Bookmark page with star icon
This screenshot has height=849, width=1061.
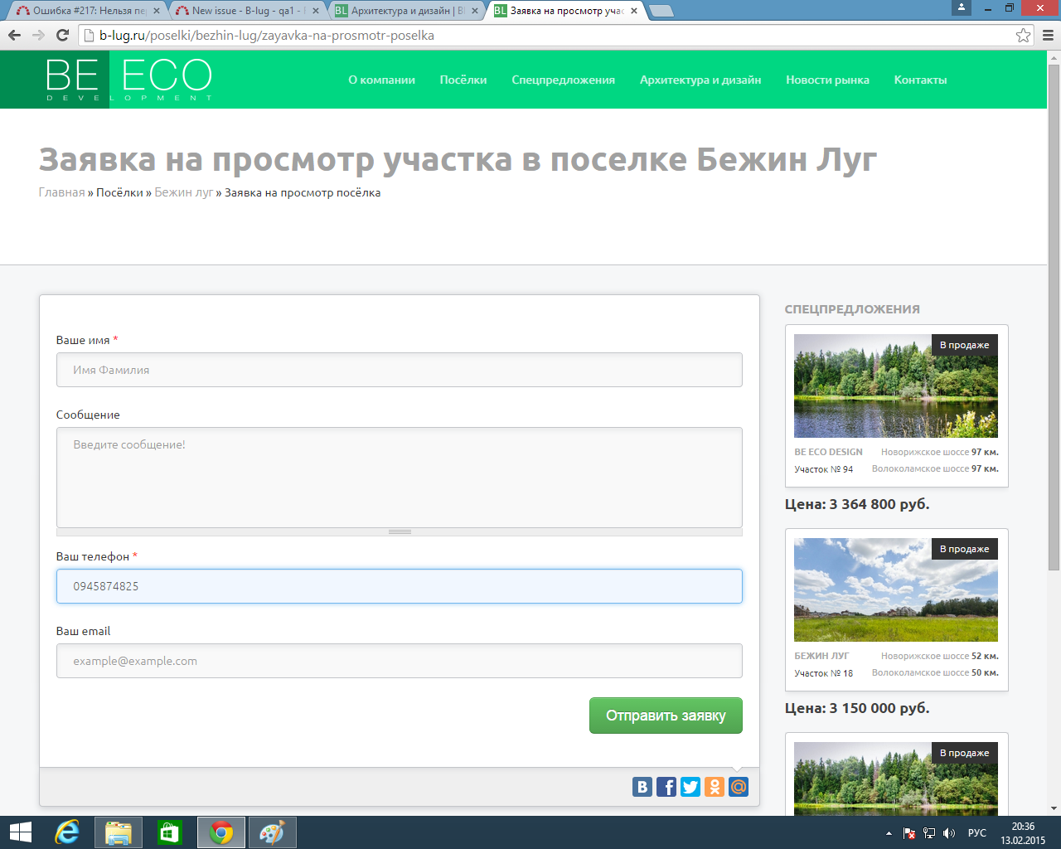1023,36
